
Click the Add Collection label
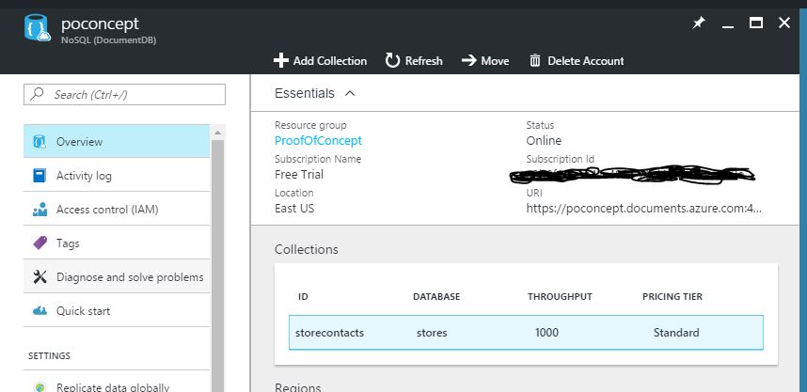330,61
